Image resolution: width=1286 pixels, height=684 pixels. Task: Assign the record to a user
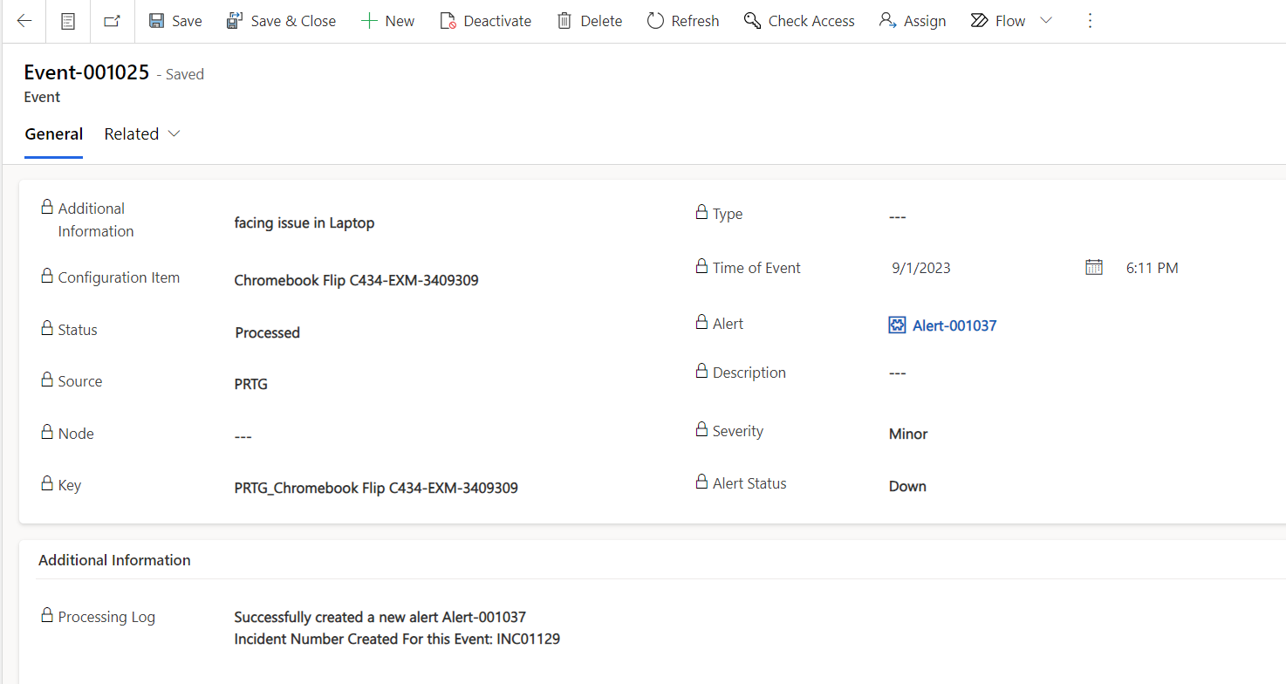913,21
